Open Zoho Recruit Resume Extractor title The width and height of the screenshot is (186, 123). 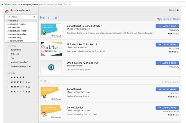tap(84, 26)
